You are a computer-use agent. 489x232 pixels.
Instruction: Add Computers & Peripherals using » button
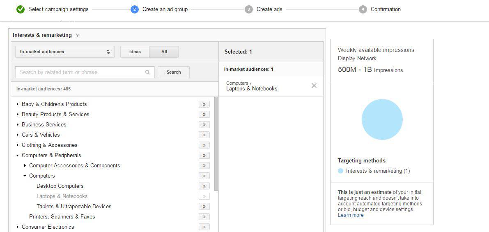pyautogui.click(x=204, y=155)
